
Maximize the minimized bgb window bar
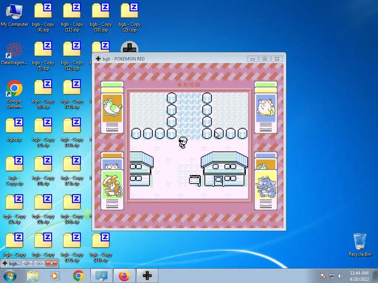tap(39, 263)
